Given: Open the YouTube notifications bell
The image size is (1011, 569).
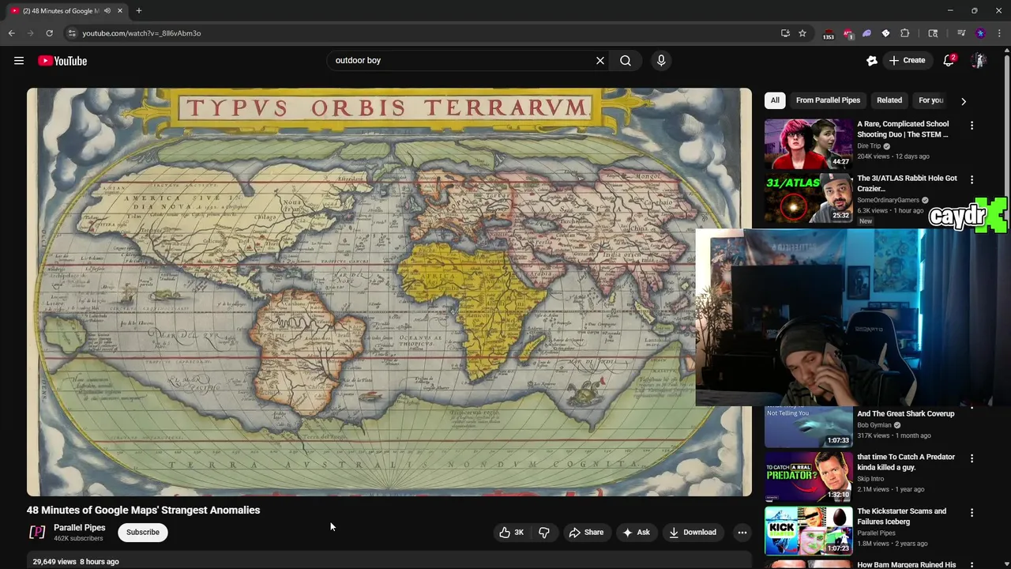Looking at the screenshot, I should [949, 61].
